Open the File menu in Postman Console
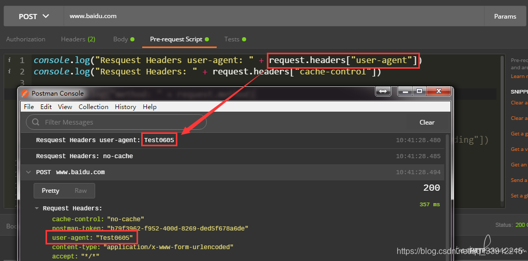Viewport: 528px width, 261px height. pyautogui.click(x=29, y=107)
